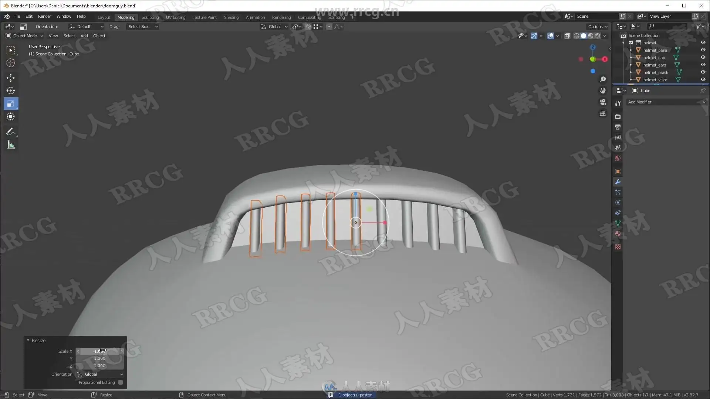The width and height of the screenshot is (710, 399).
Task: Select the Rotate tool
Action: pos(11,91)
